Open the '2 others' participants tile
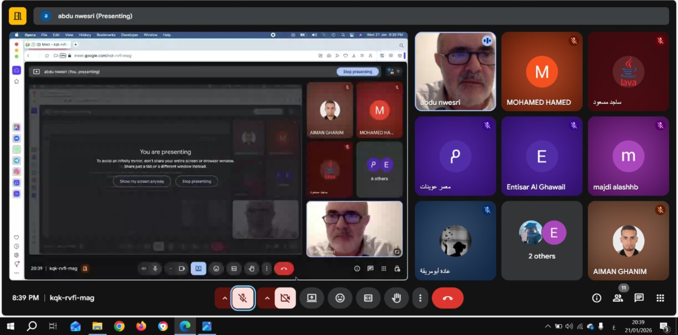 (x=542, y=241)
